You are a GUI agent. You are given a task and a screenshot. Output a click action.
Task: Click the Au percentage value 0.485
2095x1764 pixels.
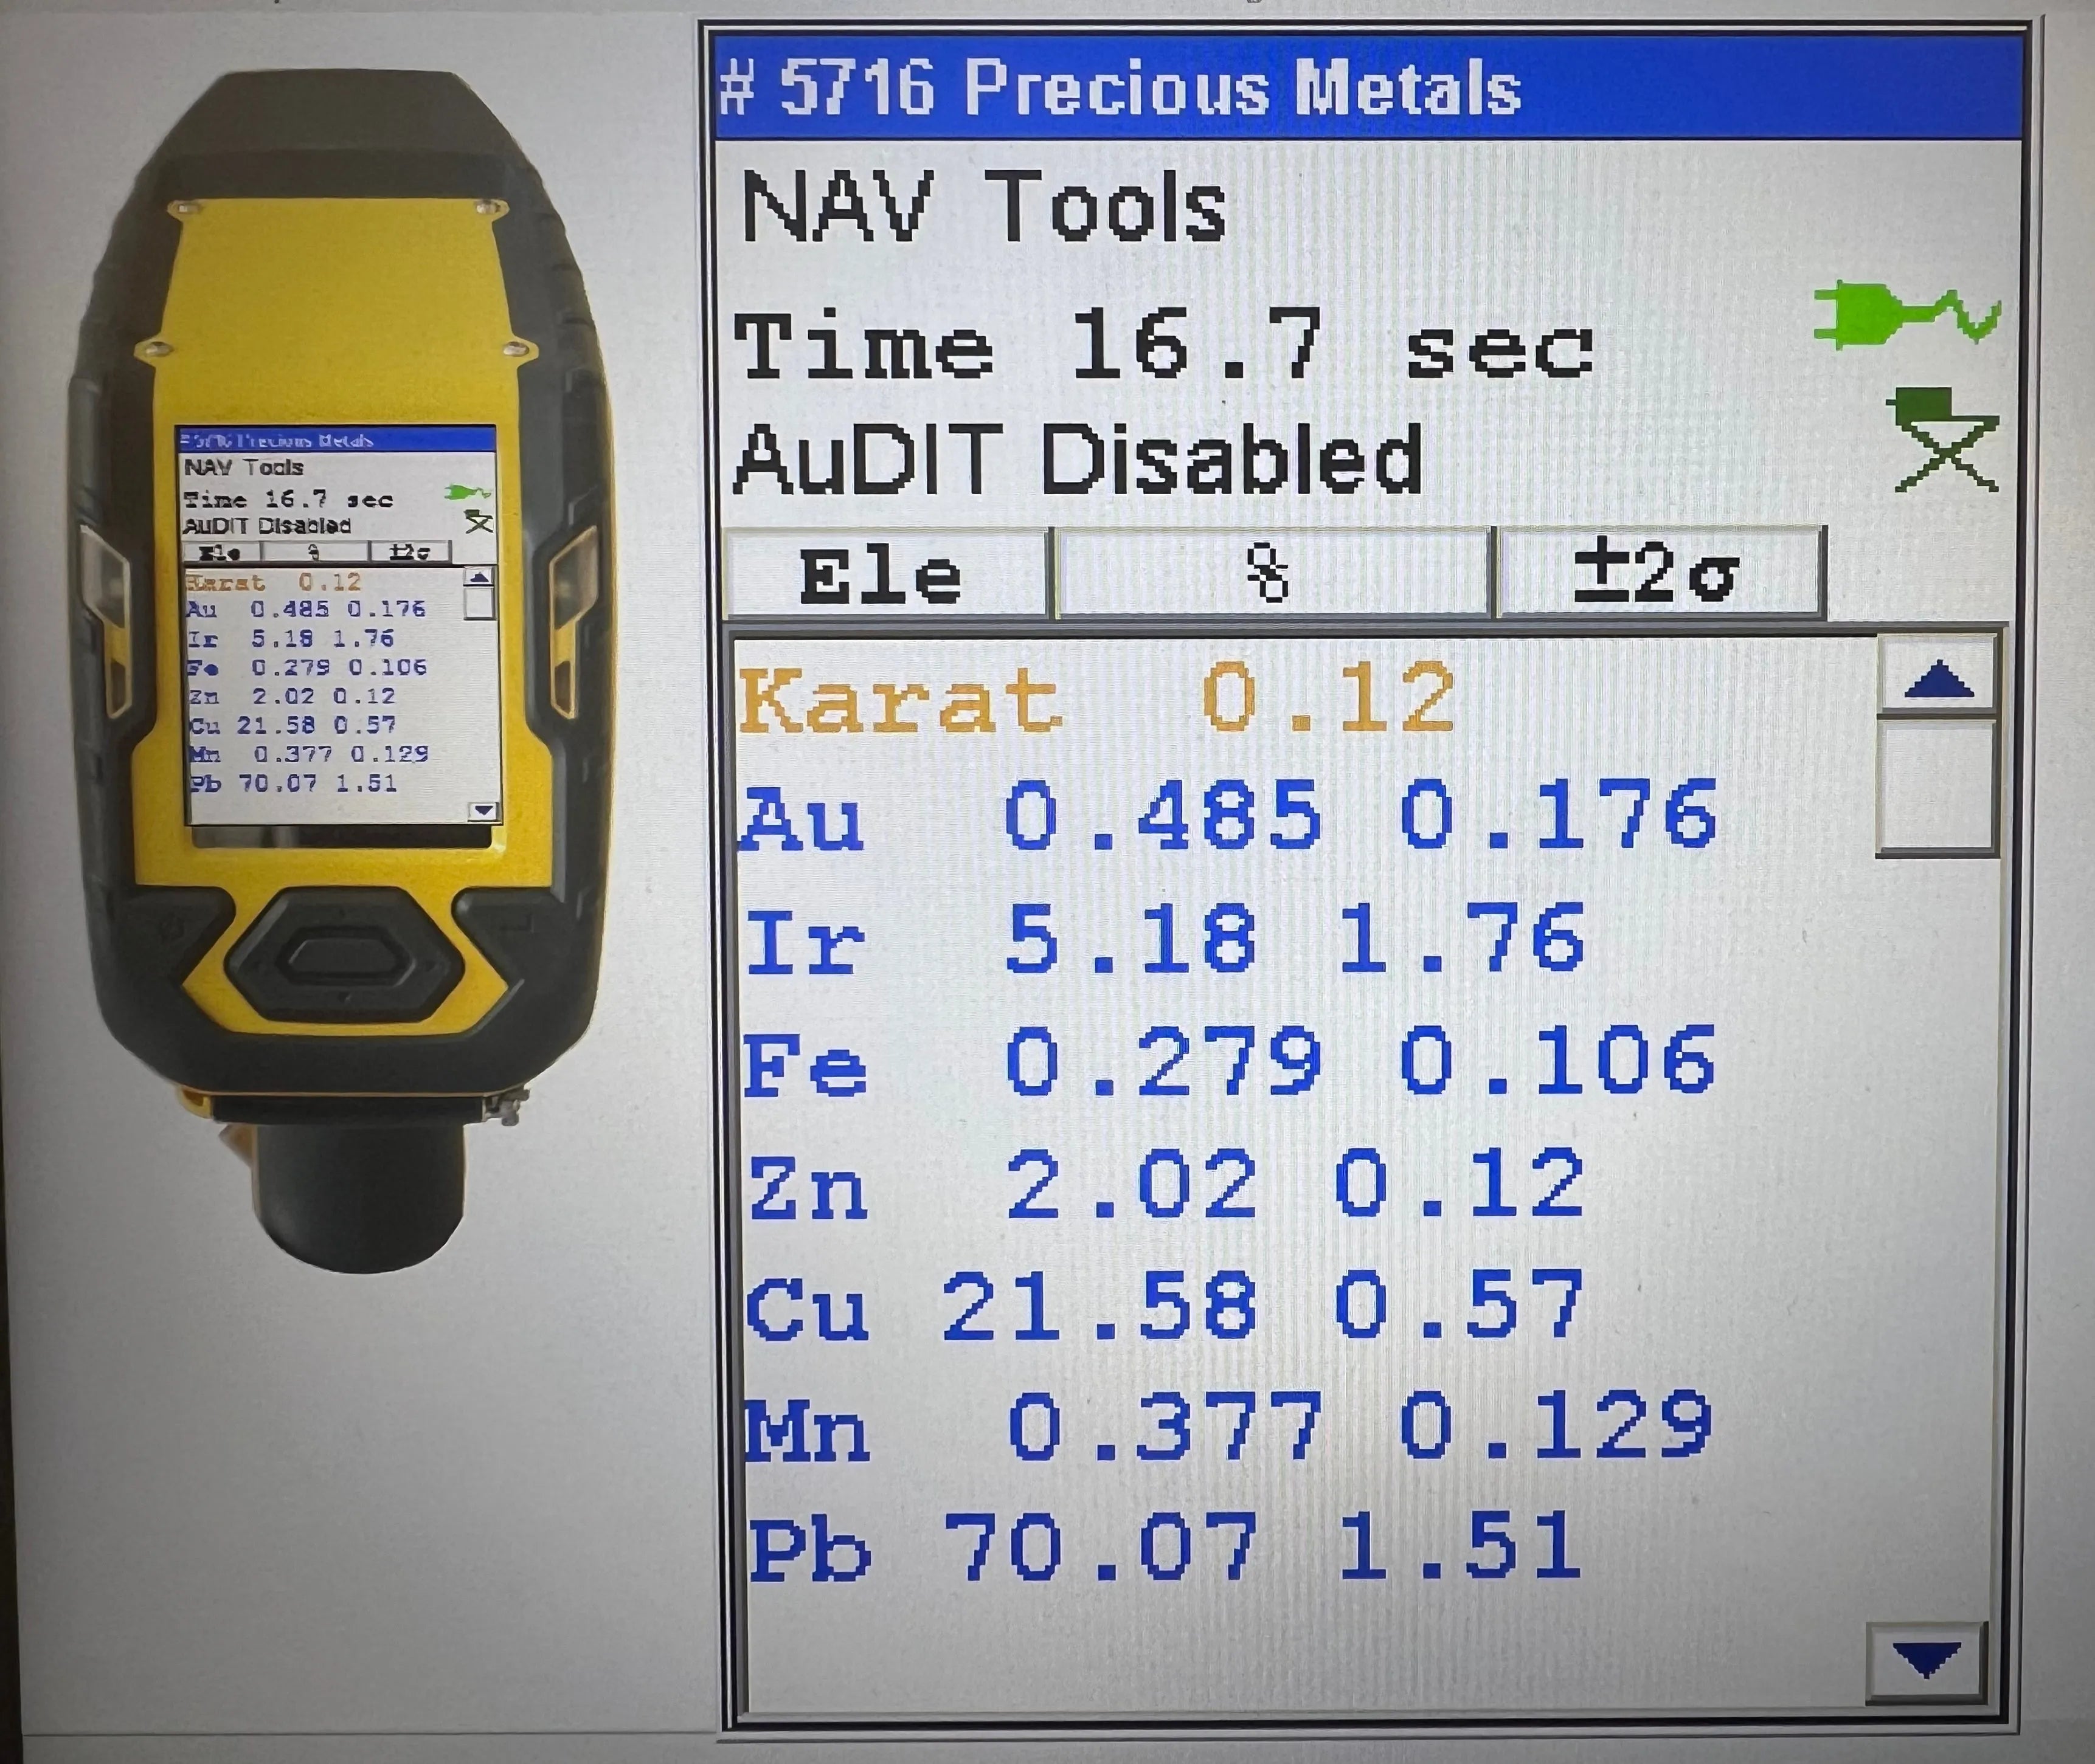(x=1162, y=817)
